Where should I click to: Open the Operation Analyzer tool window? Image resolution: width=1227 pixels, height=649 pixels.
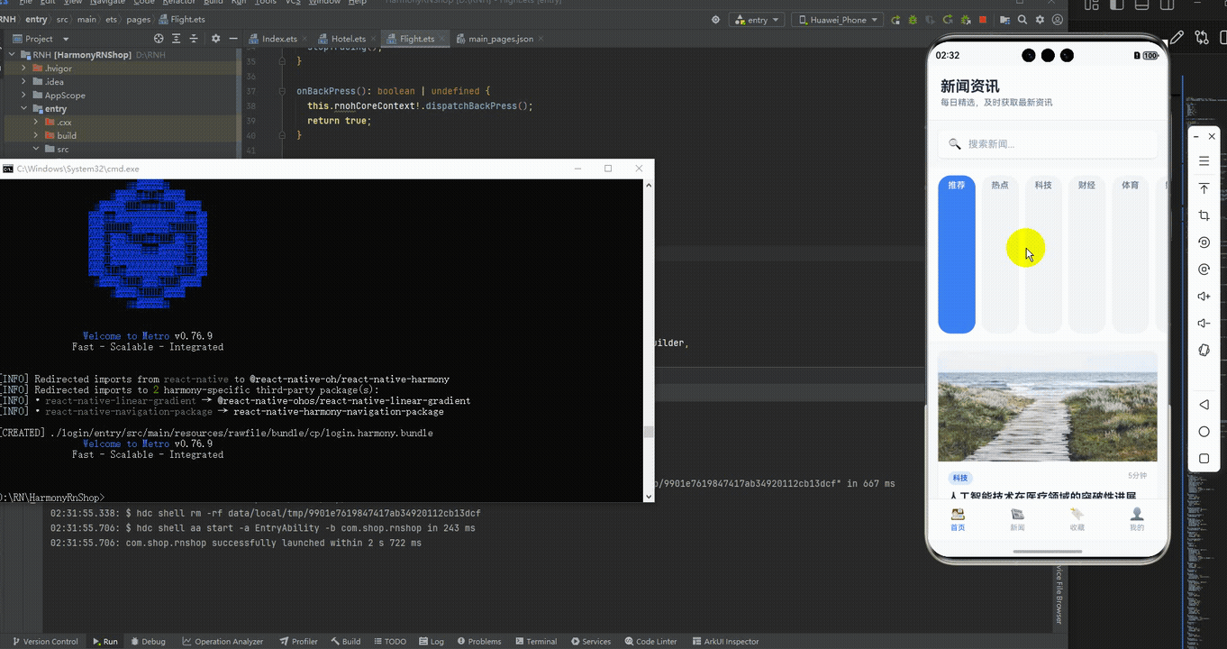[x=223, y=642]
